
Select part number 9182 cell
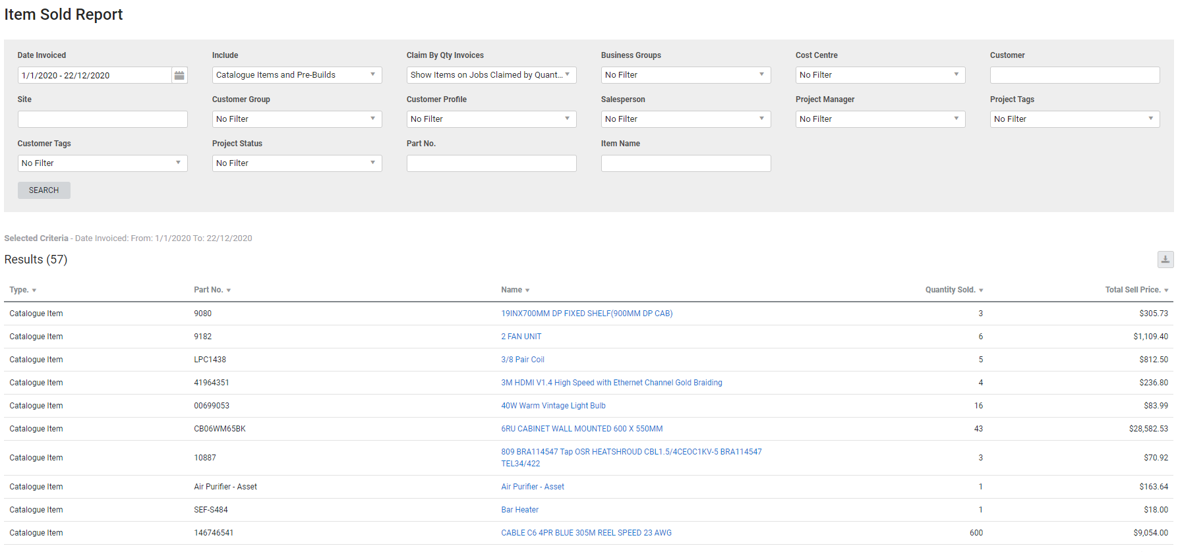pyautogui.click(x=203, y=337)
